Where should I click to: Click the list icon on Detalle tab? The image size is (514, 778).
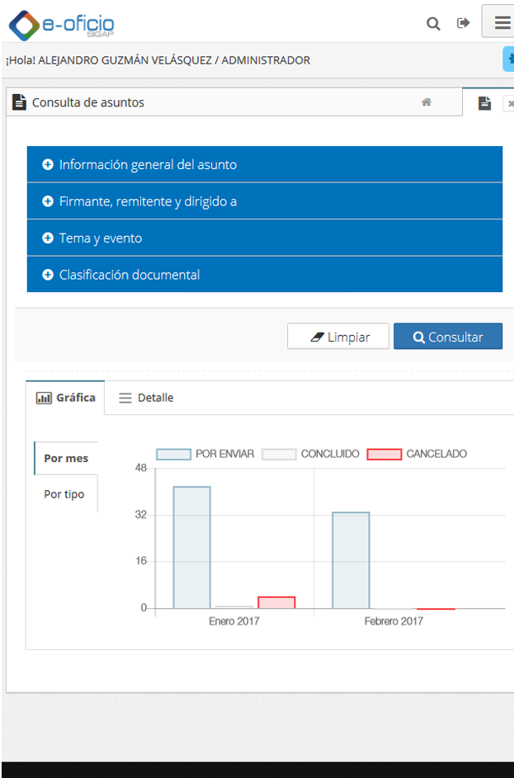click(x=125, y=398)
